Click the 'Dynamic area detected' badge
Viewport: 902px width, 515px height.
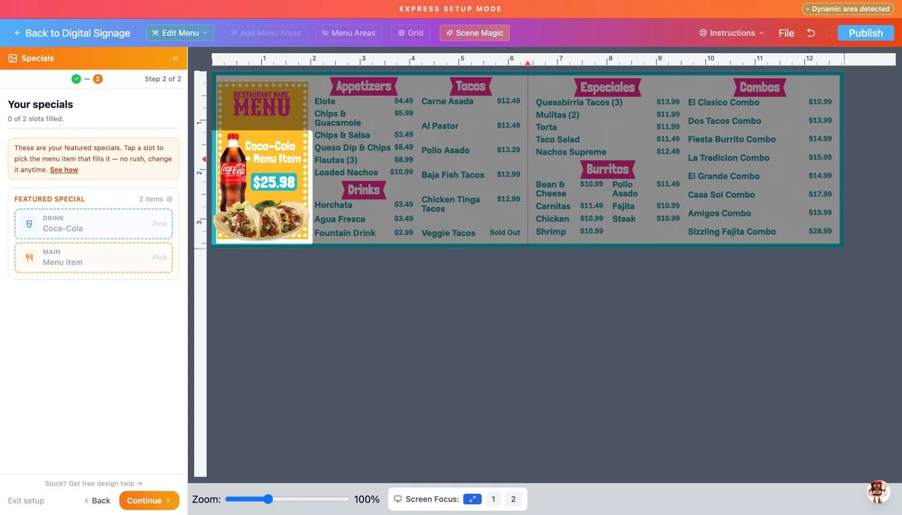tap(848, 9)
